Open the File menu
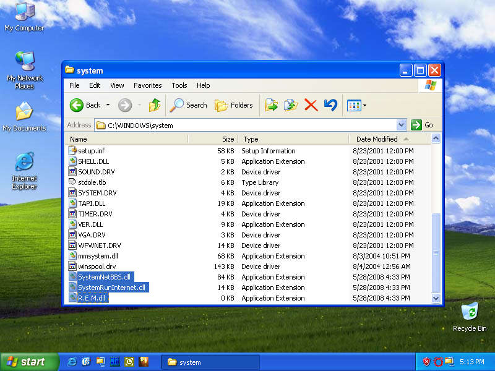 coord(74,85)
